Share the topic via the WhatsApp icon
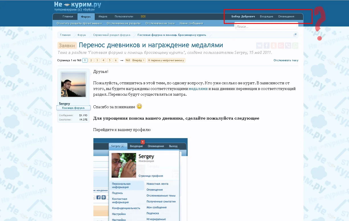 [x=295, y=45]
